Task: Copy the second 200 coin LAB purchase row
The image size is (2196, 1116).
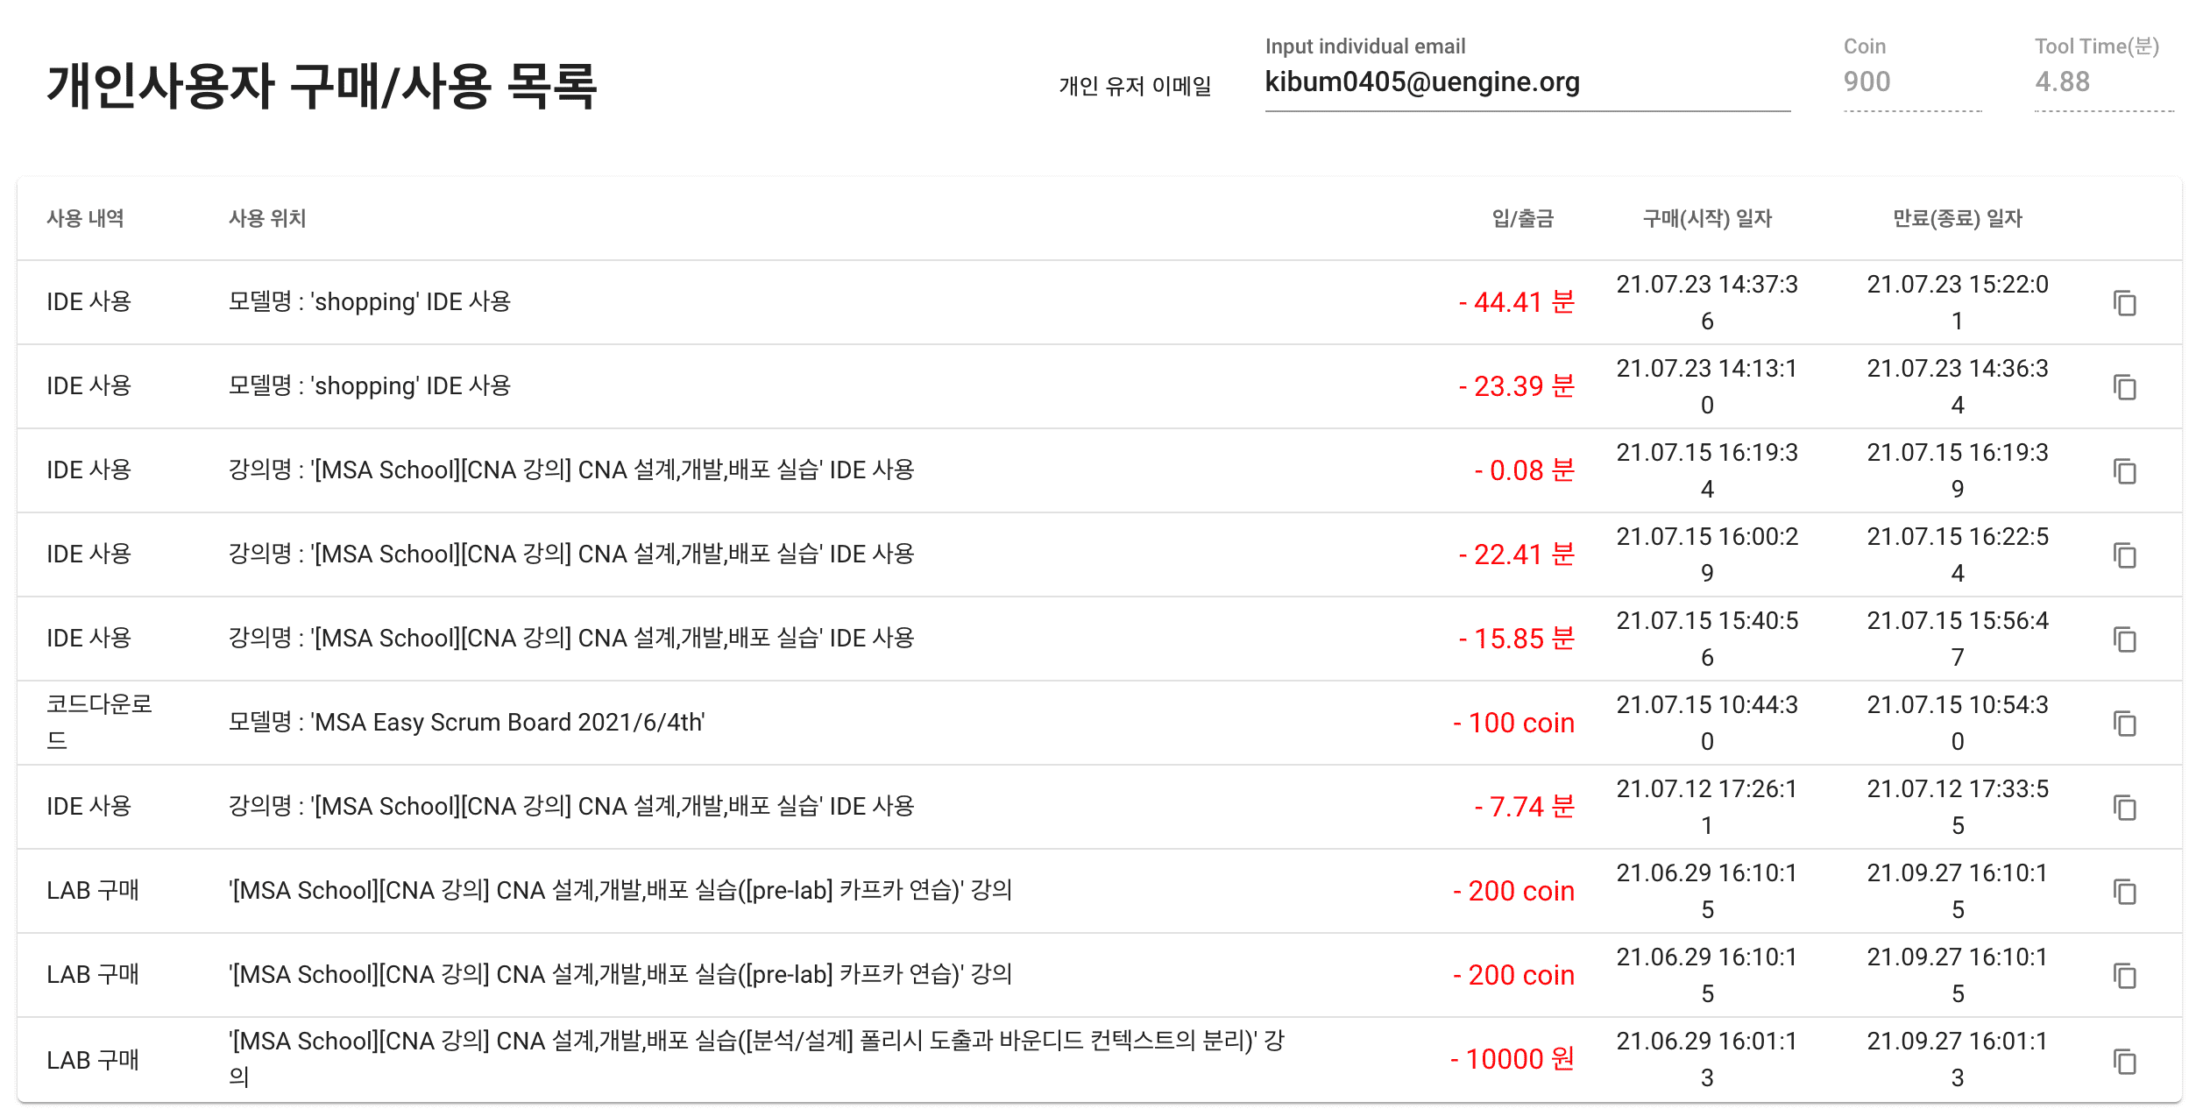Action: 2124,976
